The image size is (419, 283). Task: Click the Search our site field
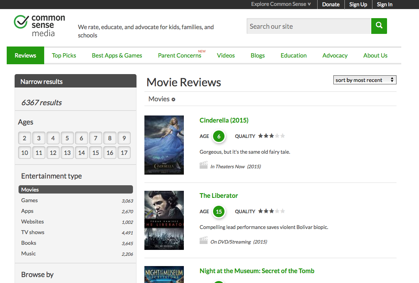(309, 26)
